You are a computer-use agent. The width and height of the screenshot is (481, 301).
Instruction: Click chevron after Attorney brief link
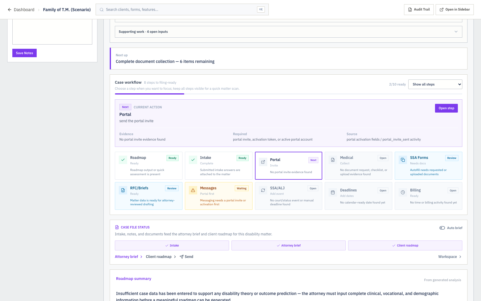[x=141, y=257]
